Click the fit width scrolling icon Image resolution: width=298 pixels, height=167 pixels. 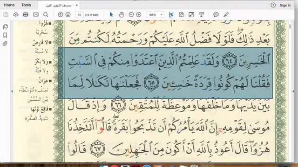171,14
